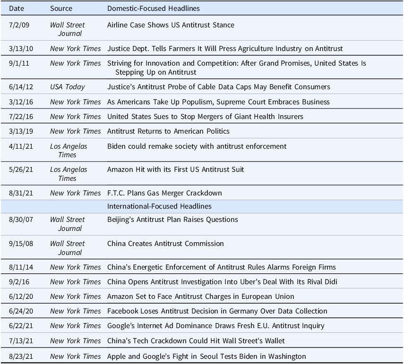This screenshot has height=364, width=404.
Task: Click the date 8/11/14
Action: point(21,267)
